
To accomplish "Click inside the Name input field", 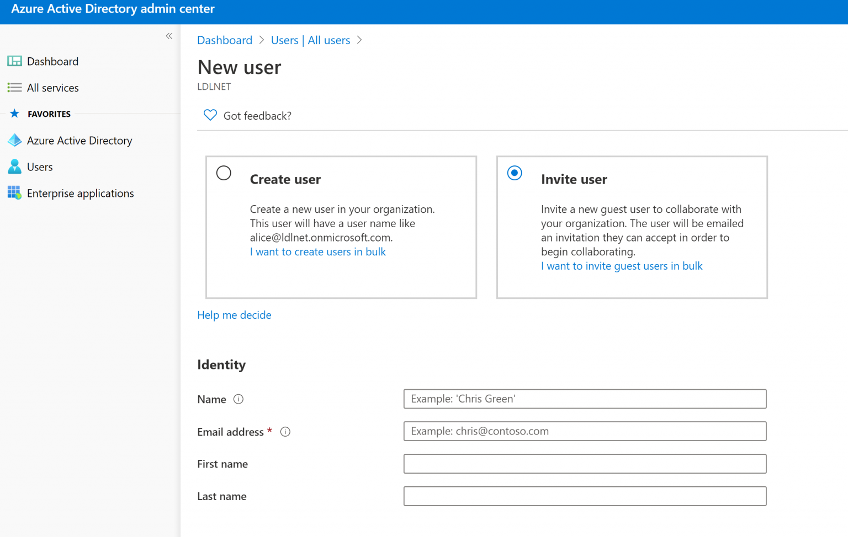I will (x=585, y=399).
